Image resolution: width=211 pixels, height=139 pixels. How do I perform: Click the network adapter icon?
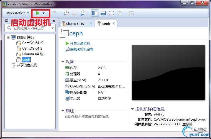pyautogui.click(x=67, y=92)
